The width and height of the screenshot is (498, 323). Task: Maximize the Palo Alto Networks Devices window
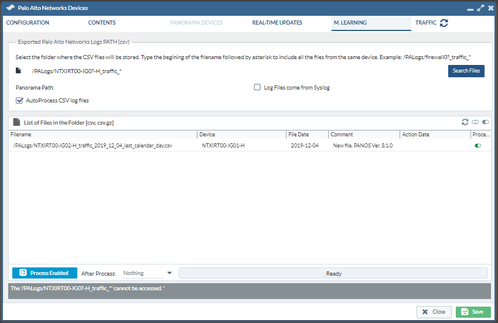coord(480,8)
